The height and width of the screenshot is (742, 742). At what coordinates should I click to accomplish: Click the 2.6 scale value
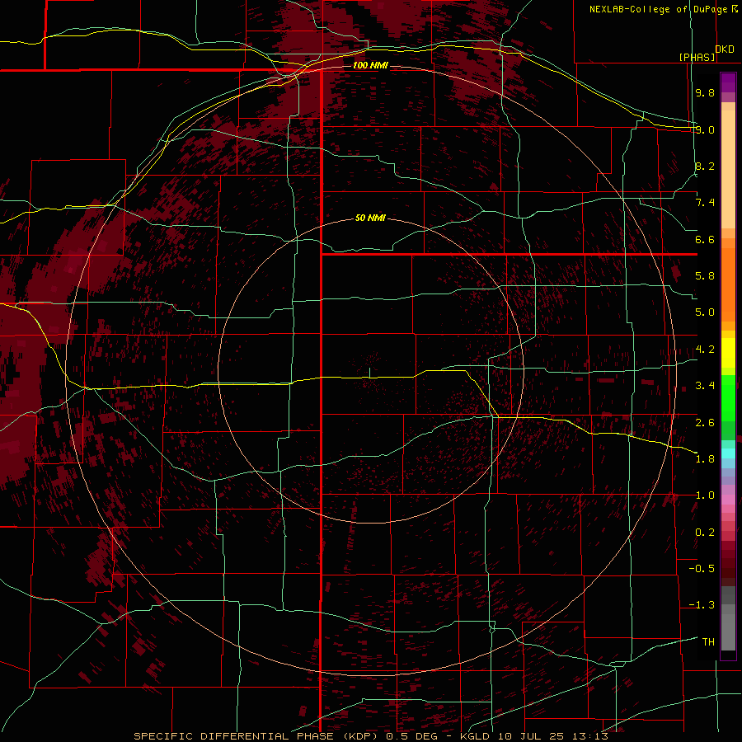pyautogui.click(x=705, y=422)
